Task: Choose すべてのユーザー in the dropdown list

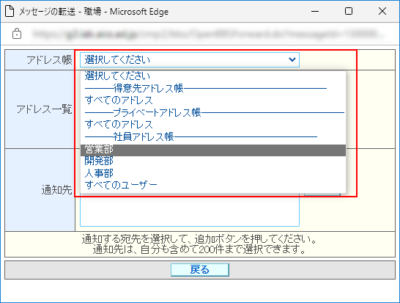Action: point(213,185)
